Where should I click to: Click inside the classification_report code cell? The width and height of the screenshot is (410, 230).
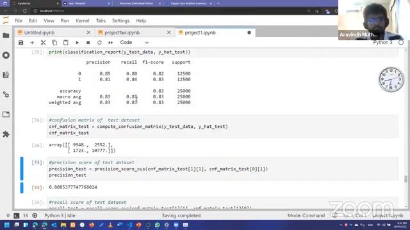[223, 52]
